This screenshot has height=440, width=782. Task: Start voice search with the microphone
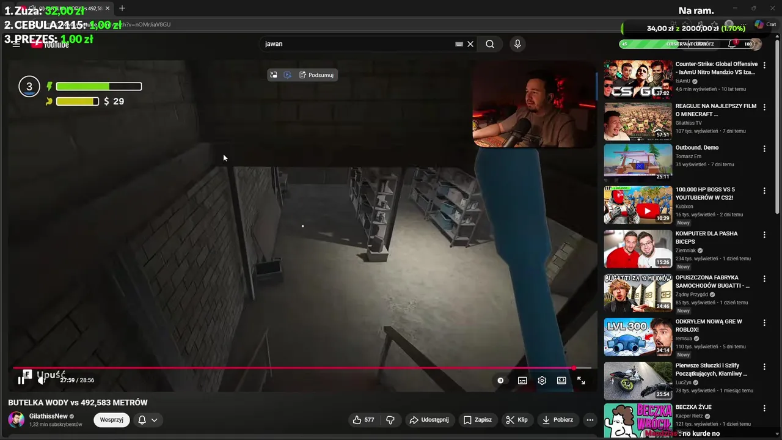coord(517,44)
